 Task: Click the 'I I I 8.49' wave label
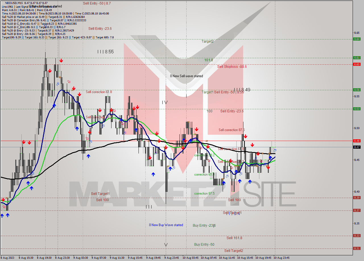click(x=242, y=90)
